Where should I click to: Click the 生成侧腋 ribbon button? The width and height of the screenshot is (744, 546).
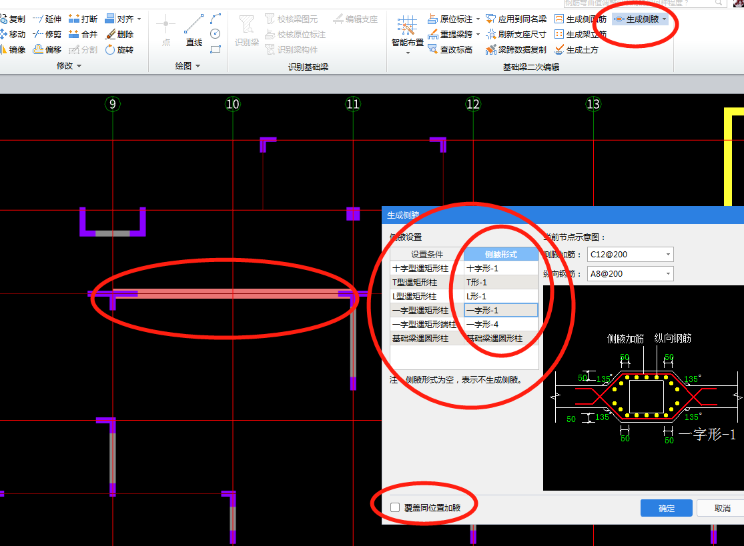[x=637, y=19]
